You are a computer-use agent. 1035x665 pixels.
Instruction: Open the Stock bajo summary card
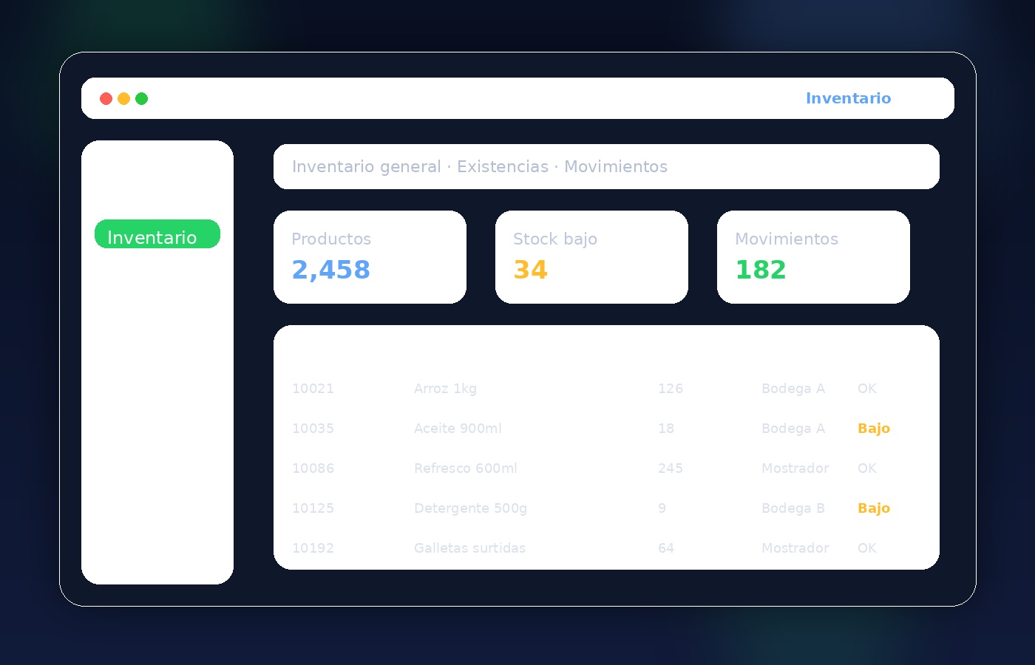point(591,256)
